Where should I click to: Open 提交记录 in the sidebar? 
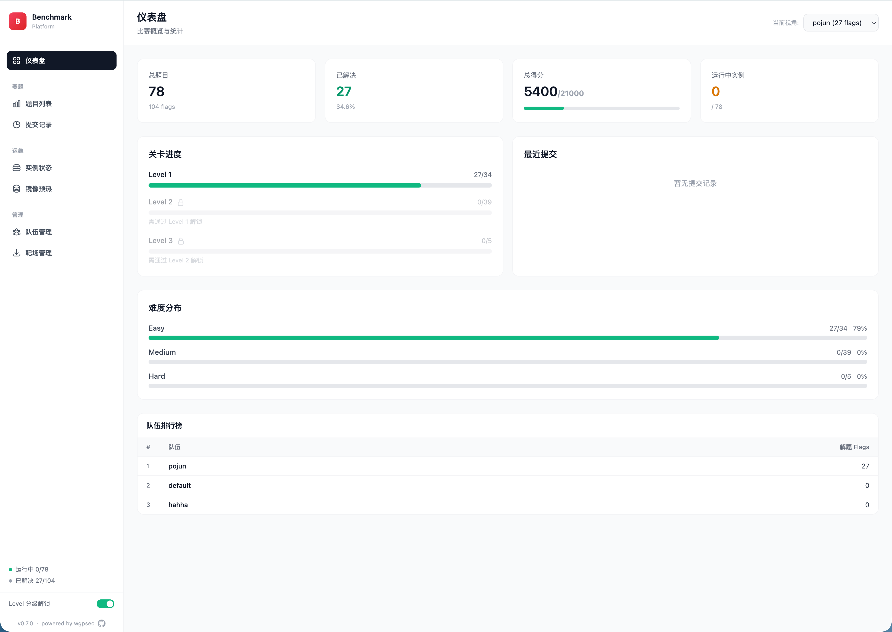point(62,125)
